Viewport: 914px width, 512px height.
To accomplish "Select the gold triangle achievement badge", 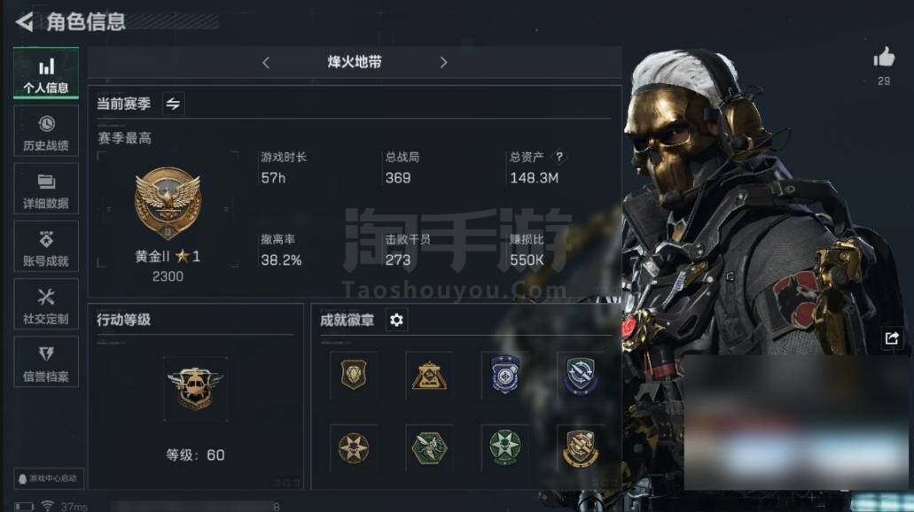I will click(x=429, y=375).
